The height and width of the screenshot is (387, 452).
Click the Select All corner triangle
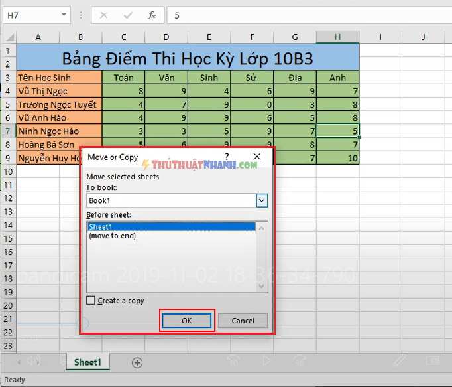10,37
